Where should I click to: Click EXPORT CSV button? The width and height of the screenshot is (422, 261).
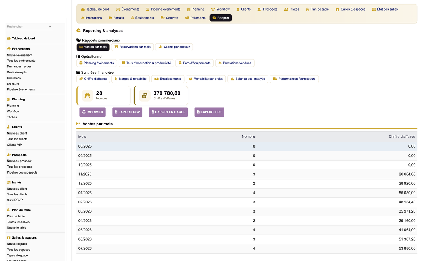[x=127, y=112]
